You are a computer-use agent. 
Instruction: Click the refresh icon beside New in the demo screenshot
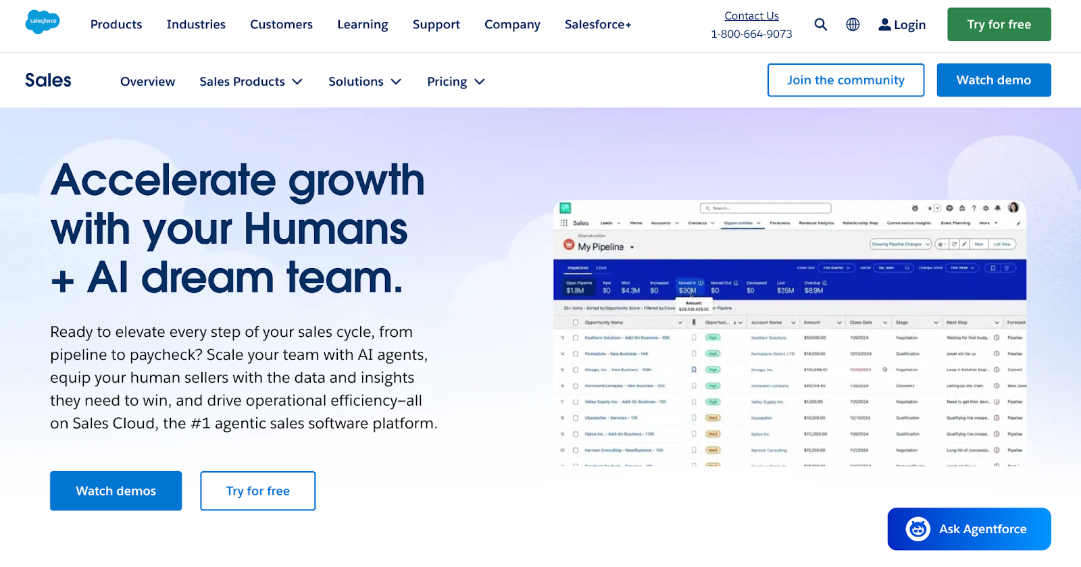pyautogui.click(x=954, y=244)
